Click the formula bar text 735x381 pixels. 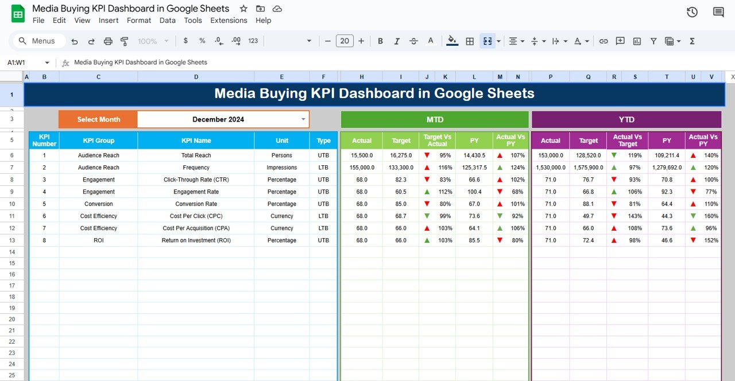coord(141,62)
